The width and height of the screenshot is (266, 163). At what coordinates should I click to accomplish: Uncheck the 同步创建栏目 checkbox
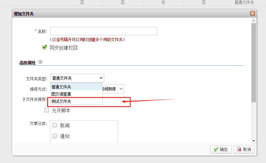point(45,47)
